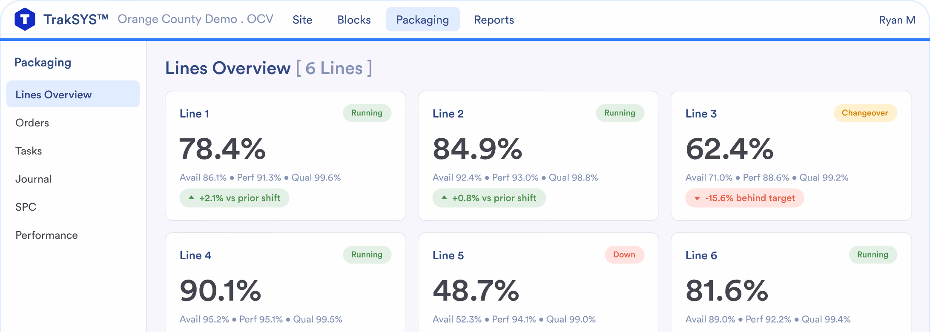
Task: Click Perf 92.2% on Line 6
Action: coord(769,319)
